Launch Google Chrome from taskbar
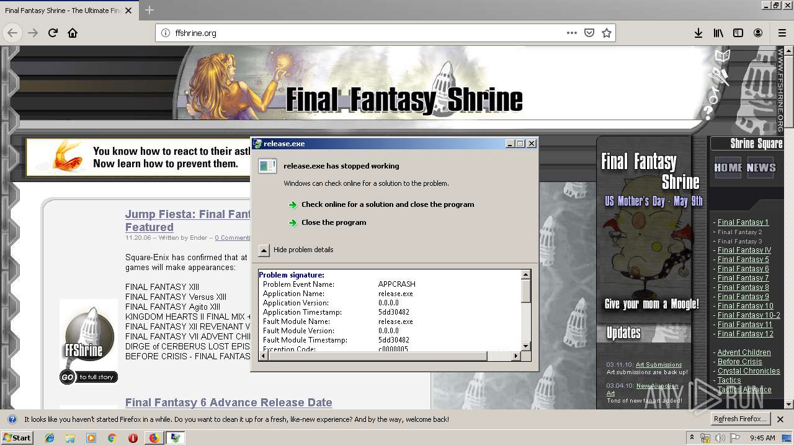Viewport: 794px width, 446px height. tap(112, 438)
